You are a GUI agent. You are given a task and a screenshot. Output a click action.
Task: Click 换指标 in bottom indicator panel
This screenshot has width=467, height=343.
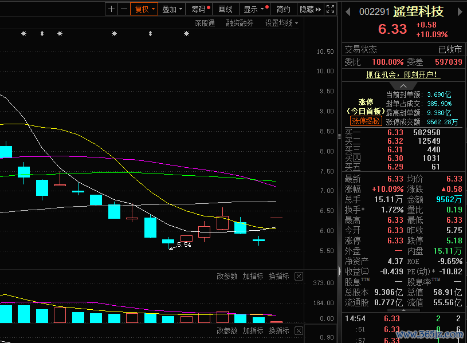[279, 330]
